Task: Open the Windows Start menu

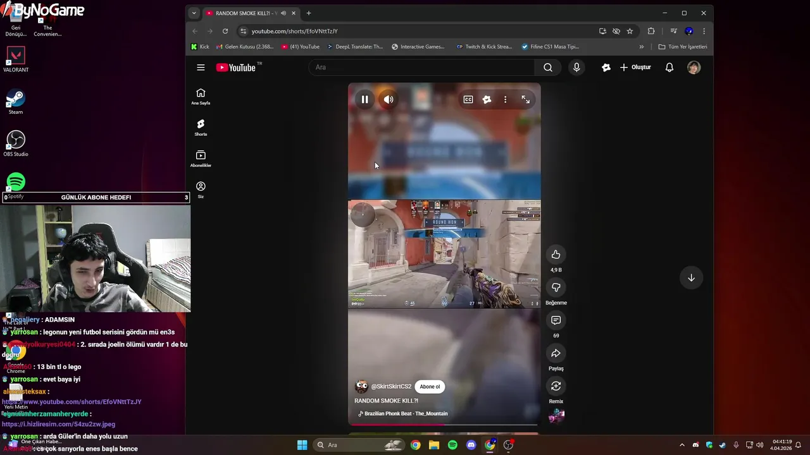Action: point(302,445)
